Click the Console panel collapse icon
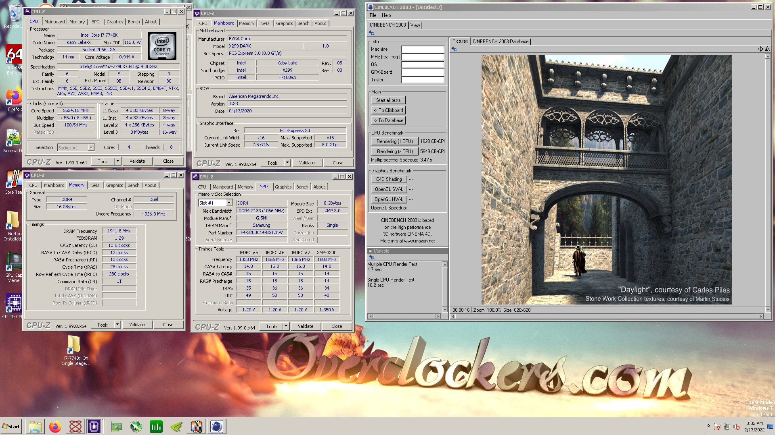This screenshot has height=435, width=775. 370,251
